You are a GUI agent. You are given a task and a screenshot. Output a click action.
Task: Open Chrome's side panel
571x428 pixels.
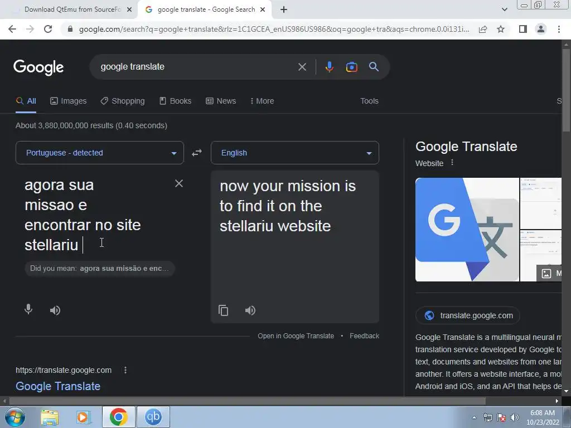tap(523, 29)
